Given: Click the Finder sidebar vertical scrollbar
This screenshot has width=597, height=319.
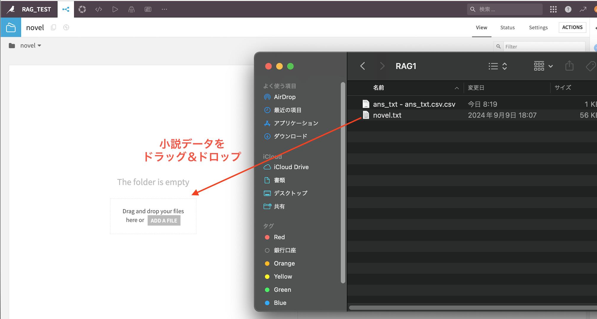Looking at the screenshot, I should coord(343,183).
